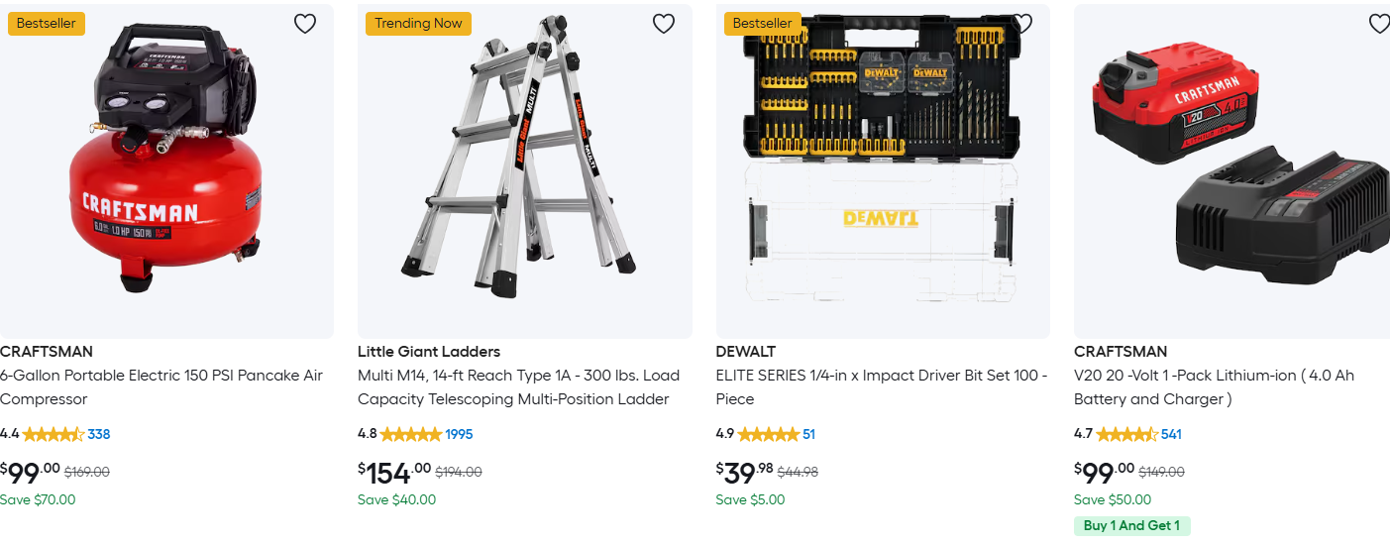The height and width of the screenshot is (546, 1390).
Task: Open 6-Gallon Portable Pancake Air Compressor title
Action: (161, 387)
